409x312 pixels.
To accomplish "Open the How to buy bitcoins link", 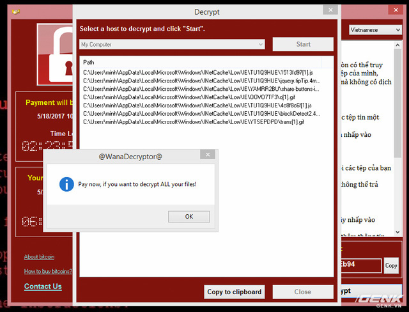I will click(48, 271).
